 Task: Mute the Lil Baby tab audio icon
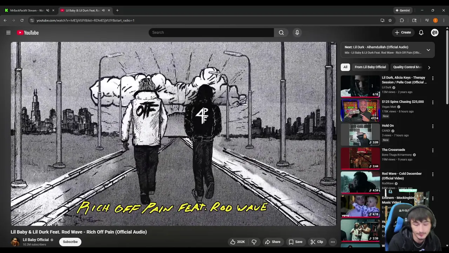tap(103, 10)
